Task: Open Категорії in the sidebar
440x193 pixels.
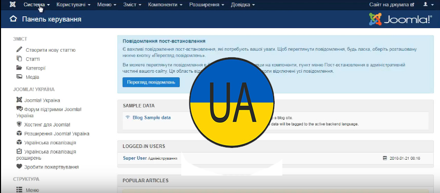Action: coord(35,68)
